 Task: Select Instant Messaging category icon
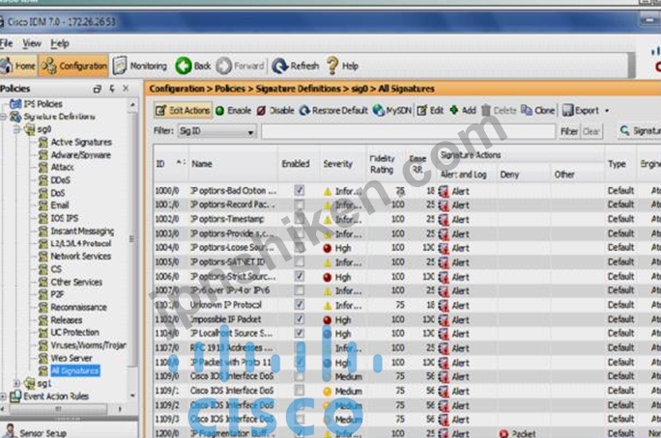click(x=43, y=231)
